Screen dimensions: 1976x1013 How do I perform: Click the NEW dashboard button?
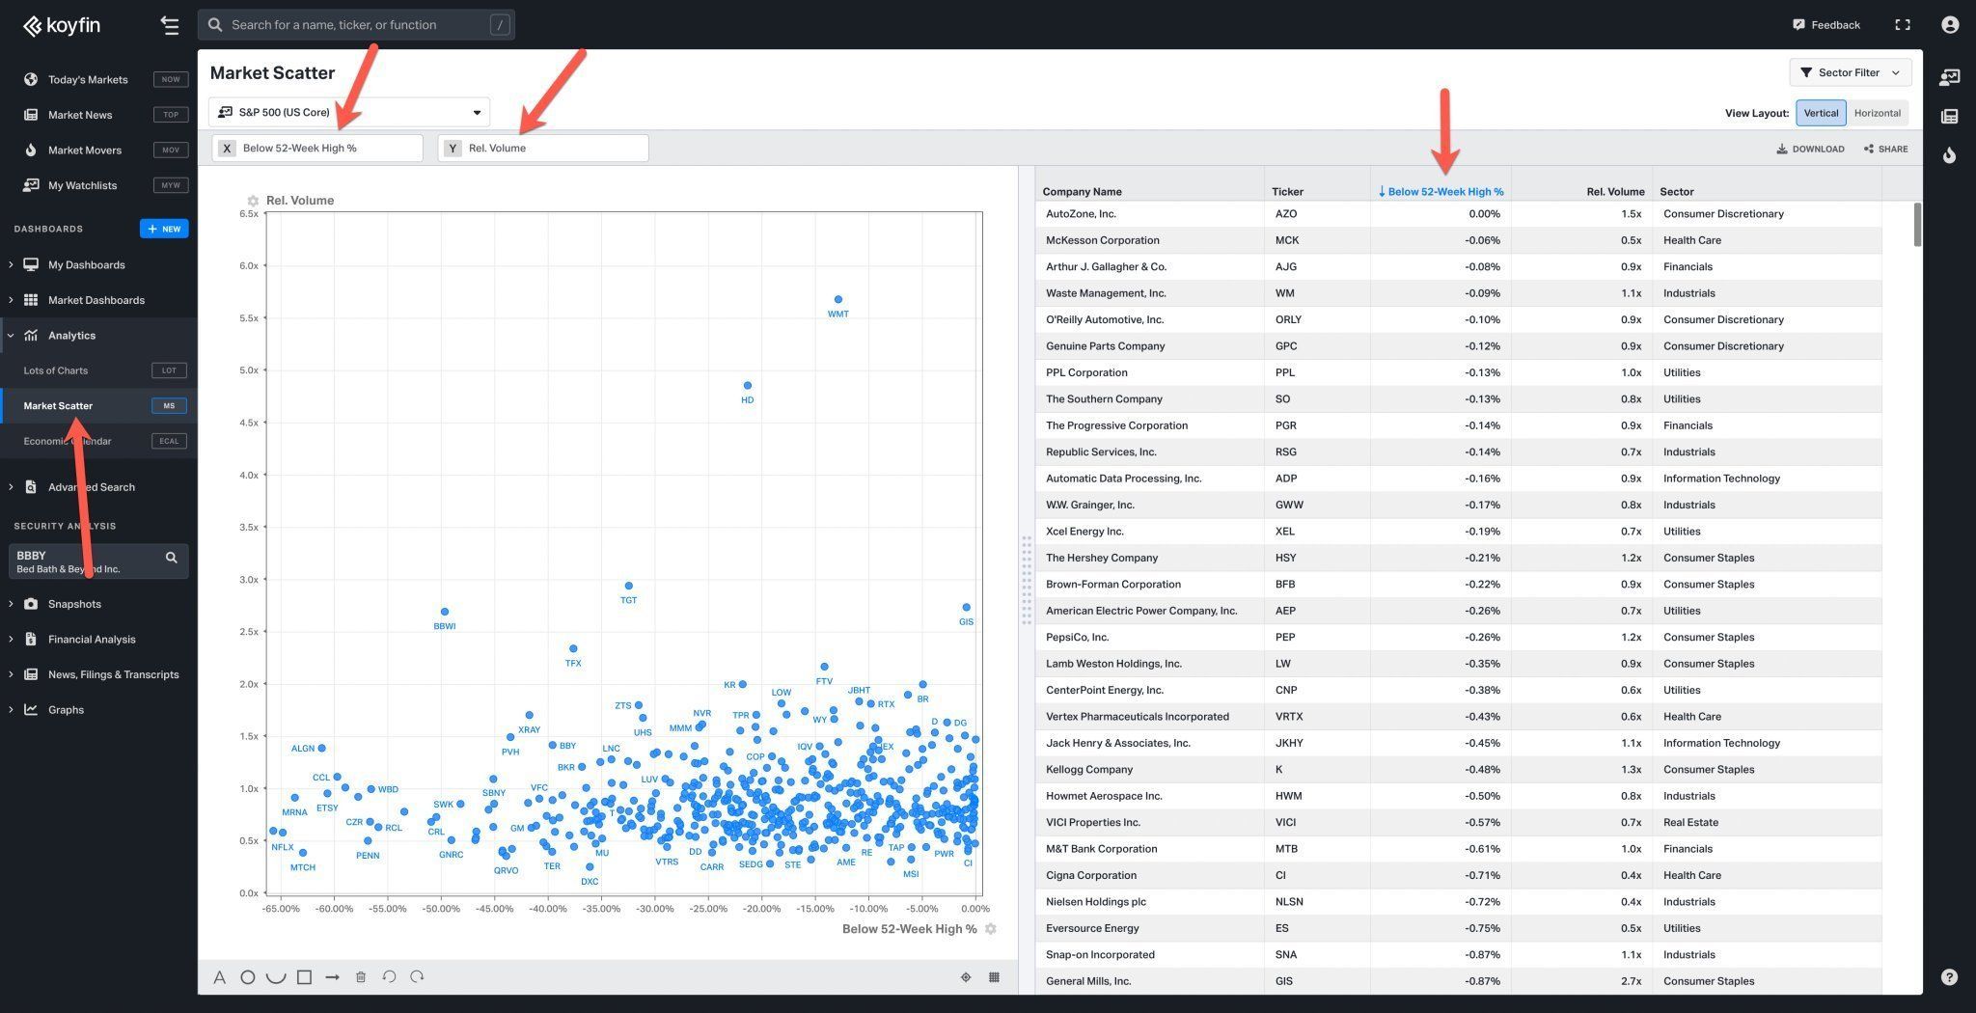tap(164, 229)
